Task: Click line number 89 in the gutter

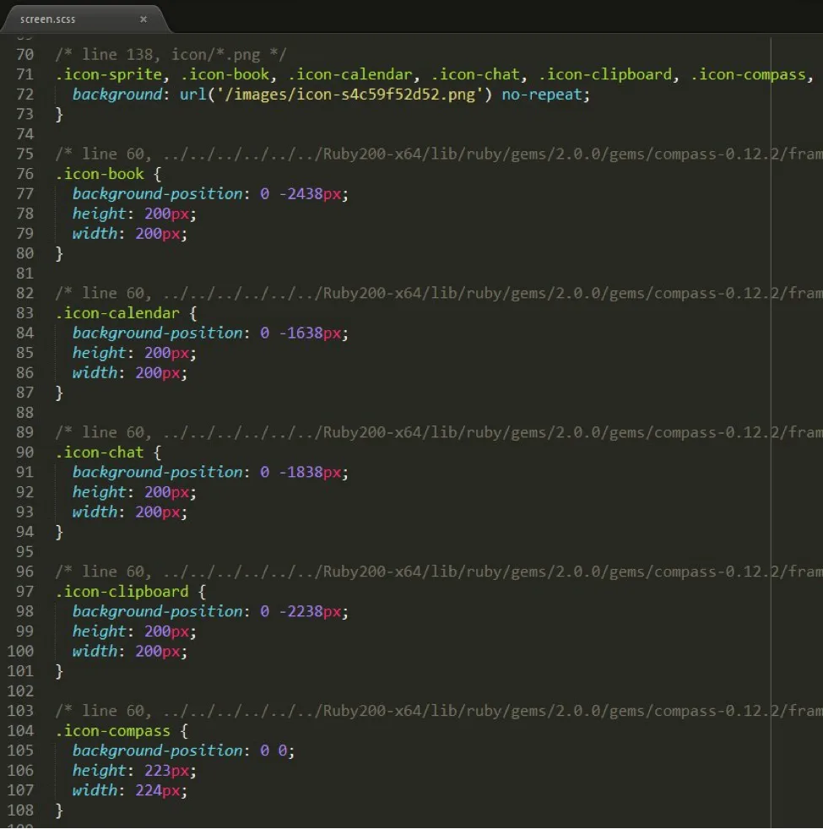Action: coord(24,432)
